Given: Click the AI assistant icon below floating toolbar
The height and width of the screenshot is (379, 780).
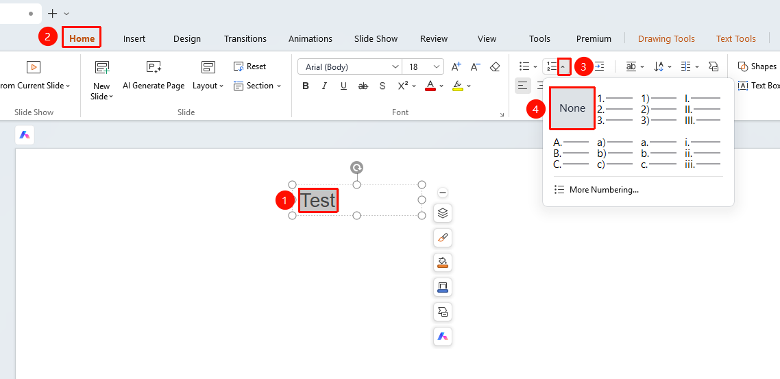Looking at the screenshot, I should (443, 337).
